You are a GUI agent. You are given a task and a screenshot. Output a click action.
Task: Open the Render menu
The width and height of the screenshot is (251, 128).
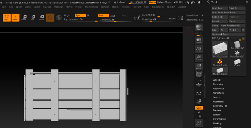[x=105, y=7]
